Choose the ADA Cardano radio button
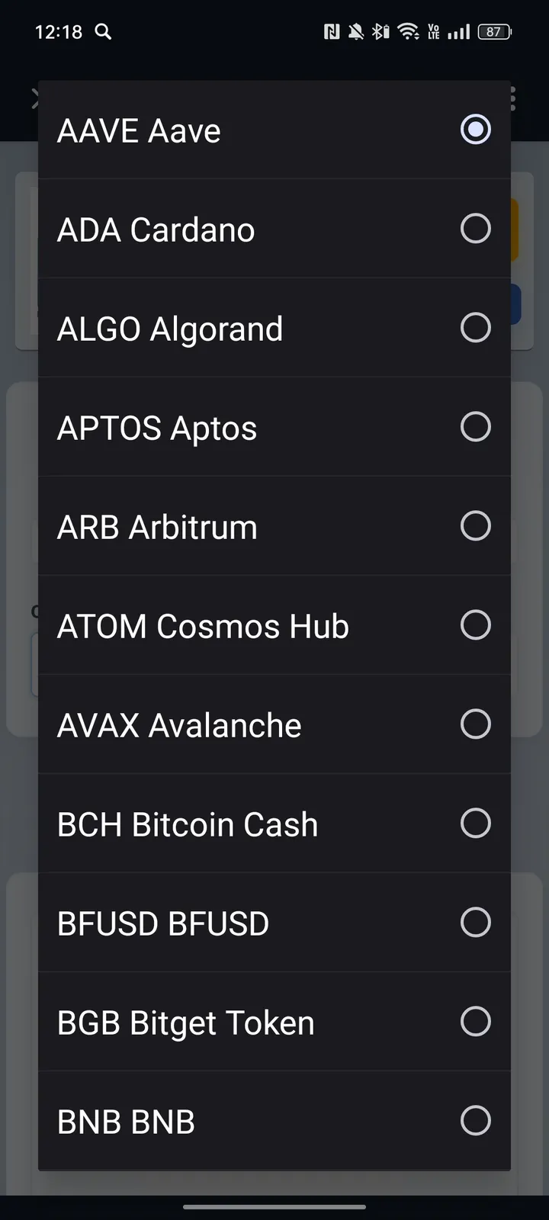Image resolution: width=549 pixels, height=1220 pixels. pyautogui.click(x=475, y=229)
